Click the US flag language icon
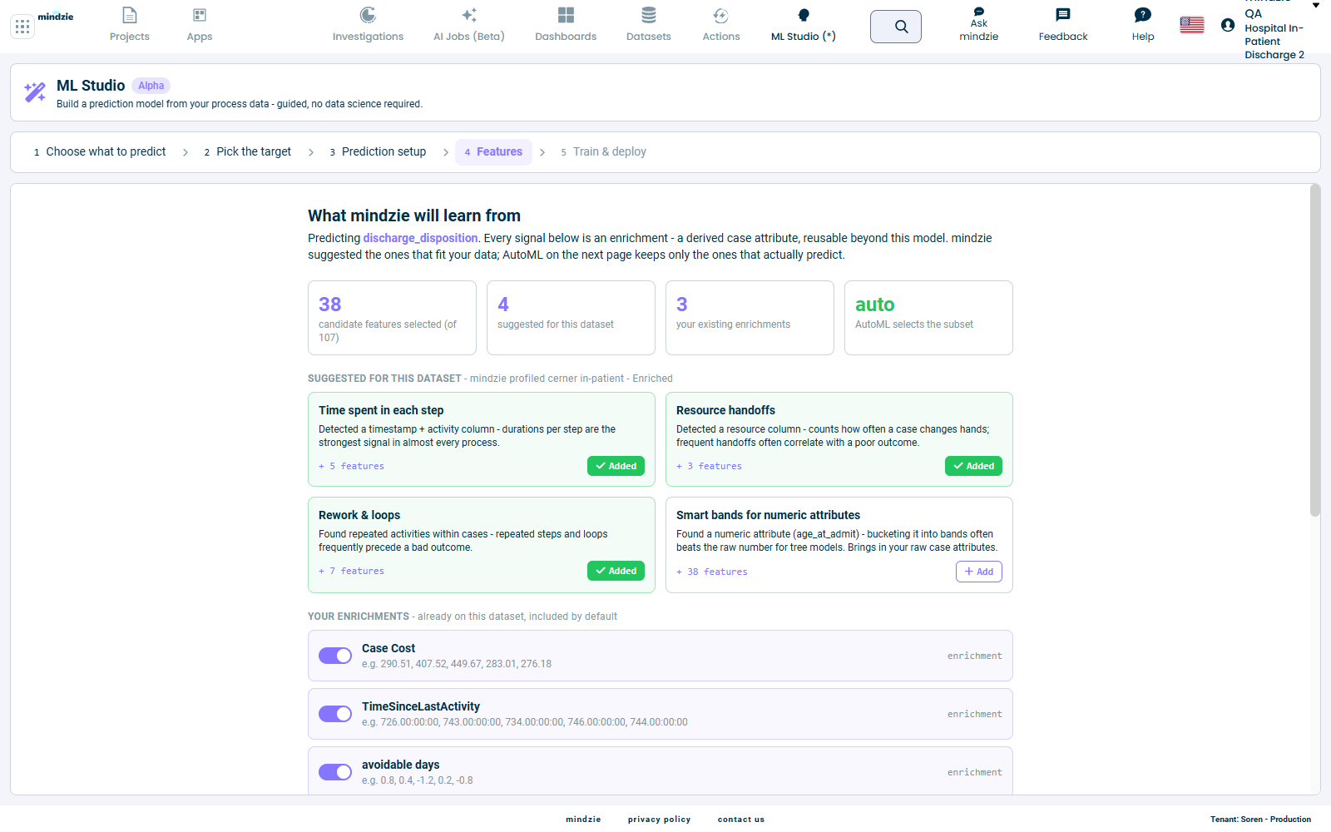The width and height of the screenshot is (1331, 832). coord(1192,25)
